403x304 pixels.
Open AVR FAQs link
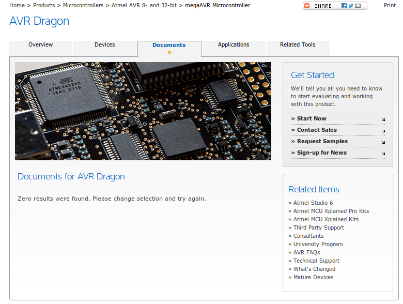(306, 253)
